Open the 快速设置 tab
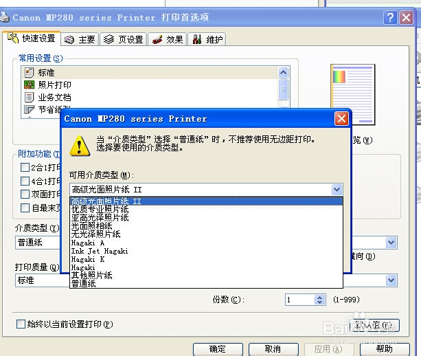This screenshot has height=356, width=421. (x=32, y=38)
